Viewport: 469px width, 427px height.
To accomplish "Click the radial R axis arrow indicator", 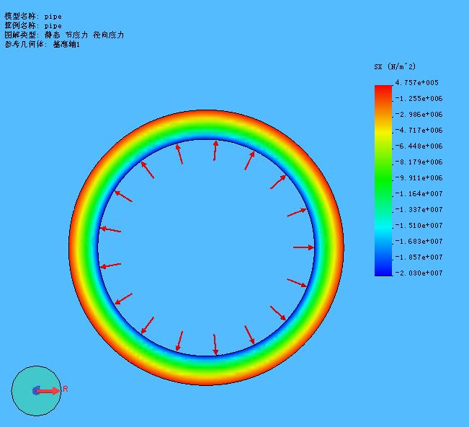I will [48, 391].
